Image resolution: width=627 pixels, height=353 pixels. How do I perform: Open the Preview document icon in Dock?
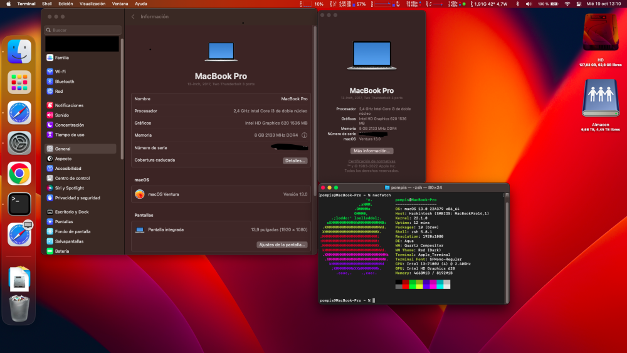click(19, 278)
